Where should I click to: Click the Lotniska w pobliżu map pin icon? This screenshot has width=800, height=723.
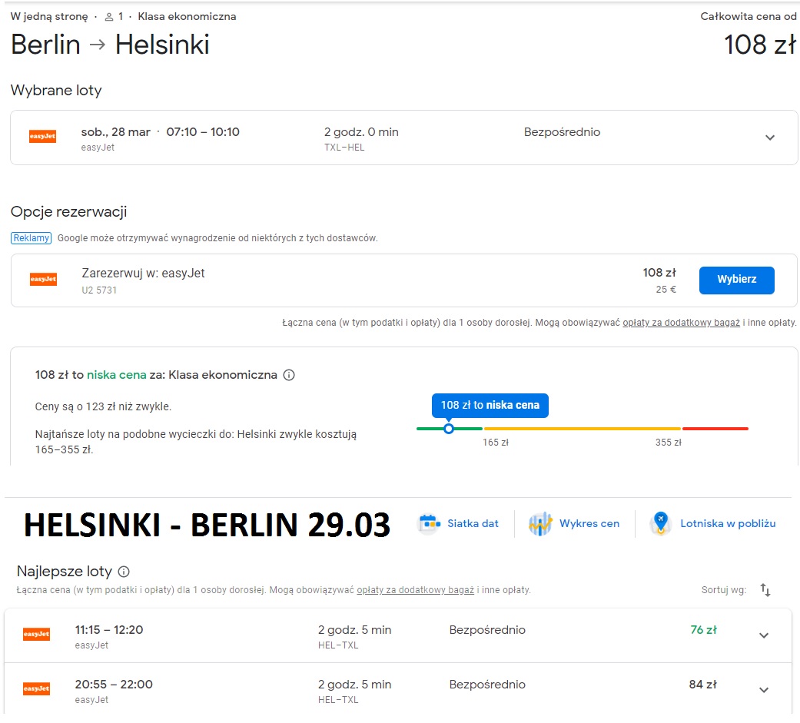(x=661, y=523)
